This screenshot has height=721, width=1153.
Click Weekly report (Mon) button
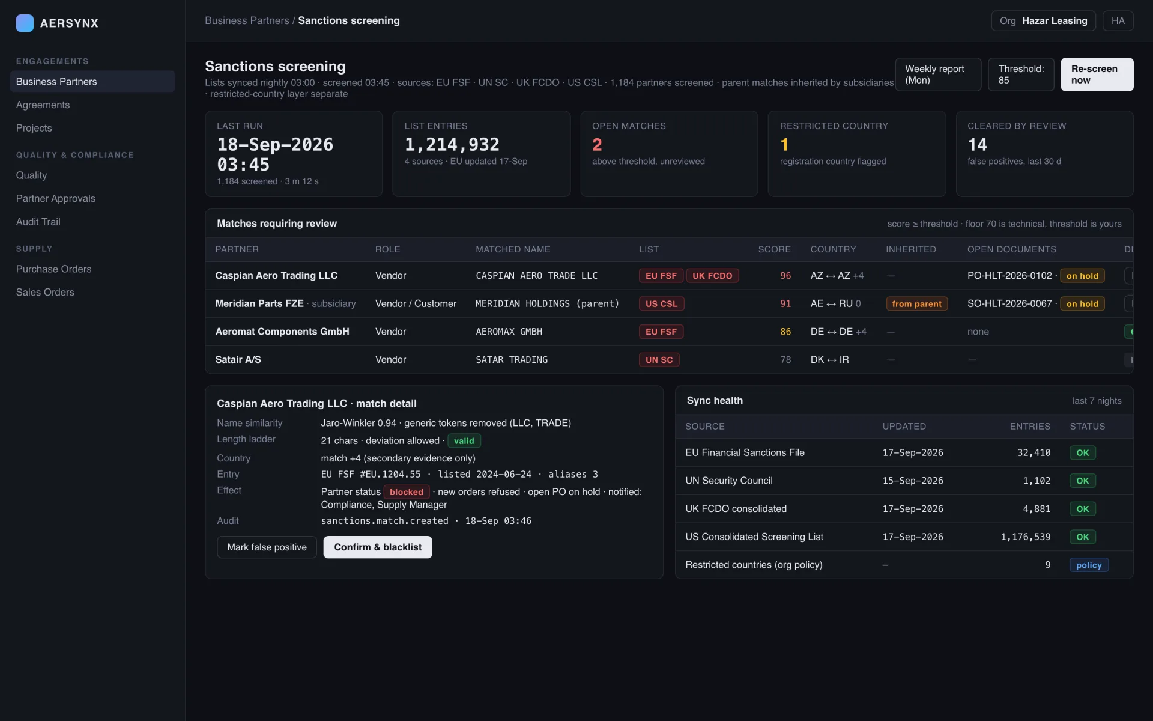point(938,75)
